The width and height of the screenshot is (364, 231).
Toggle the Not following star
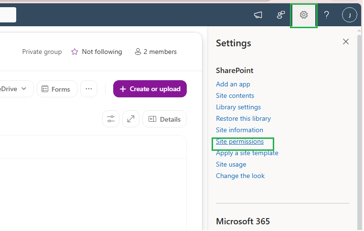[x=75, y=52]
